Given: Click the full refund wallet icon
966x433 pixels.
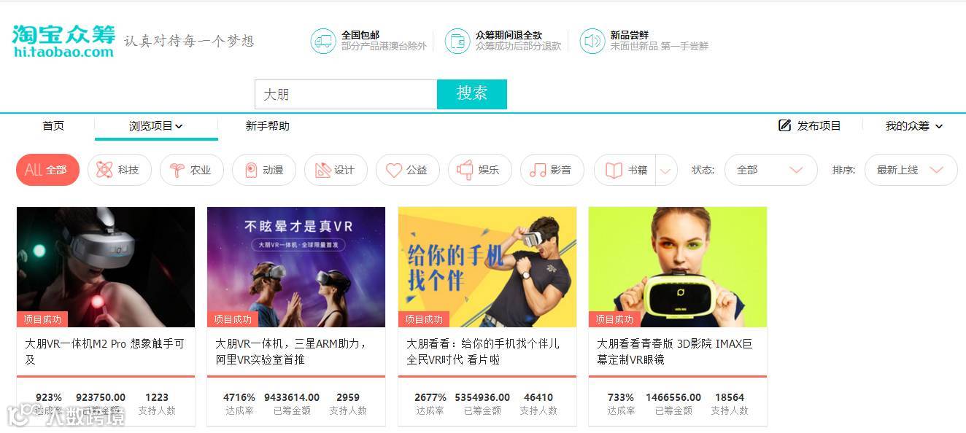Looking at the screenshot, I should click(457, 41).
